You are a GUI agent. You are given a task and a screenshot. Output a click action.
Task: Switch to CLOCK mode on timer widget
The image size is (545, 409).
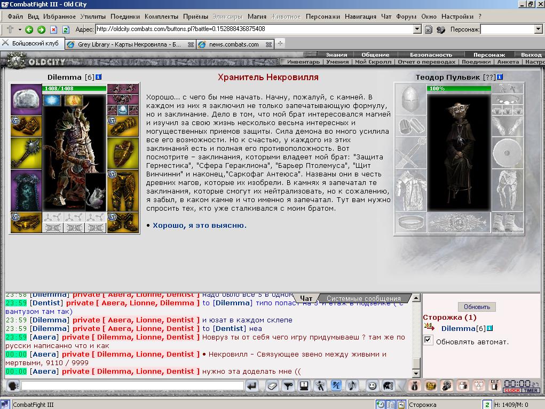click(x=512, y=390)
